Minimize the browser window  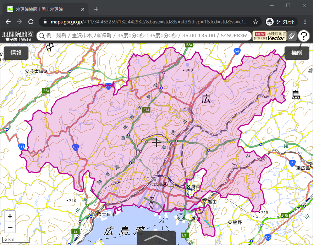click(272, 5)
